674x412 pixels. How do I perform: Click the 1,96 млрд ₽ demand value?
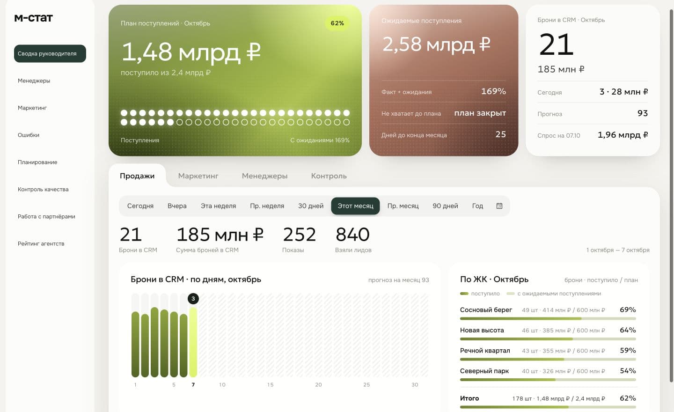623,135
